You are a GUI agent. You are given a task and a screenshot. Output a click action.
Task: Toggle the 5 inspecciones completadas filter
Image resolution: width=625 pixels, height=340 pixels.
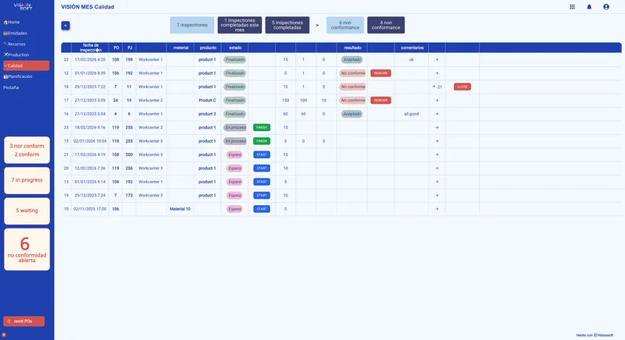click(x=287, y=25)
